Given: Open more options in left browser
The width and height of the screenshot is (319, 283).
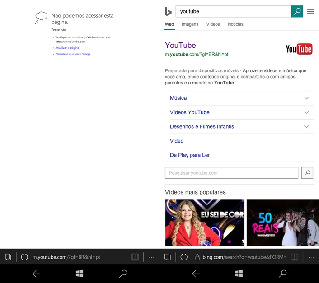Looking at the screenshot, I should point(151,257).
